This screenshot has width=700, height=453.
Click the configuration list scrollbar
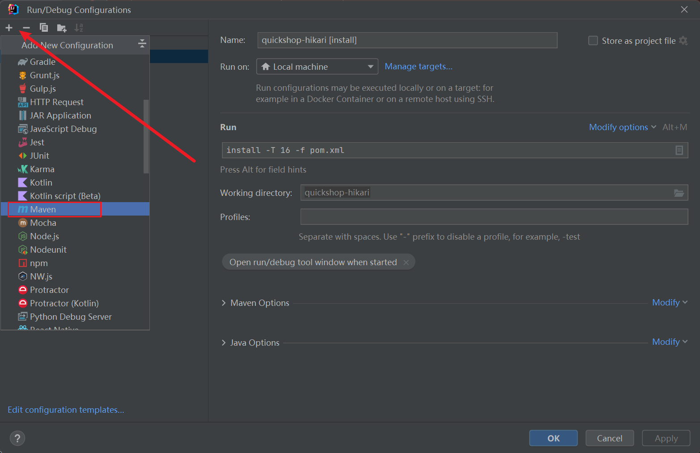click(x=146, y=136)
